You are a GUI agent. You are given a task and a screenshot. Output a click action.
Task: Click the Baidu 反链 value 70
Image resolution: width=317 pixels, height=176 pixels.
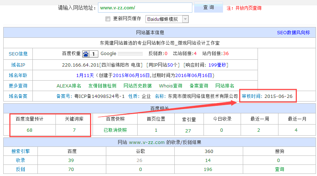[x=71, y=169]
